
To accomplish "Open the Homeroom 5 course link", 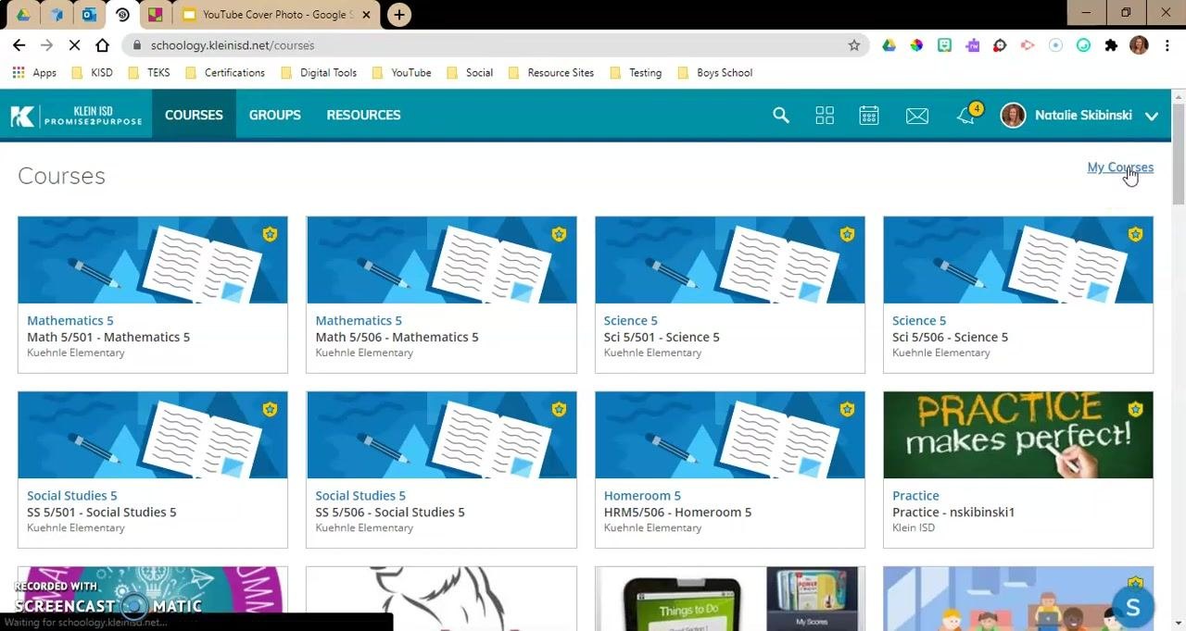I will point(642,495).
